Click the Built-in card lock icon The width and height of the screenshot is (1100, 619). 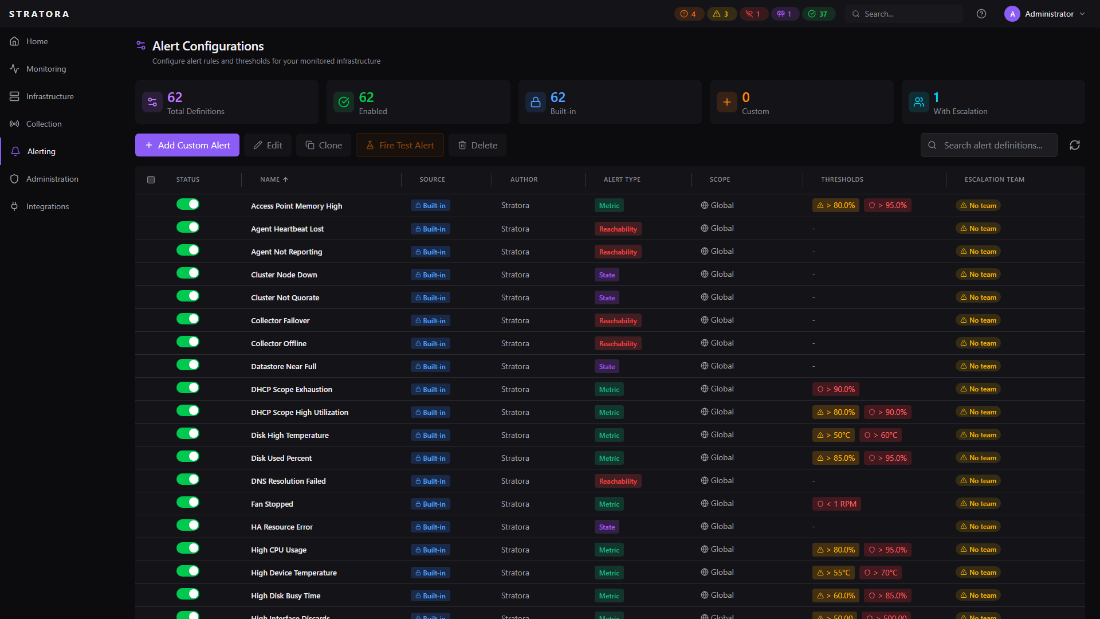pos(536,102)
